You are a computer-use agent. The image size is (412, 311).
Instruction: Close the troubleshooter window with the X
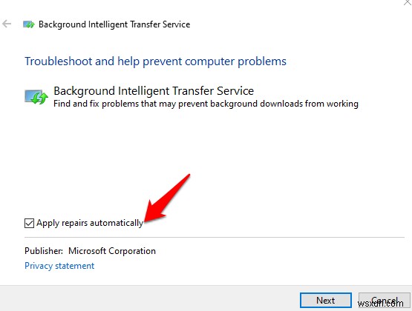click(408, 3)
